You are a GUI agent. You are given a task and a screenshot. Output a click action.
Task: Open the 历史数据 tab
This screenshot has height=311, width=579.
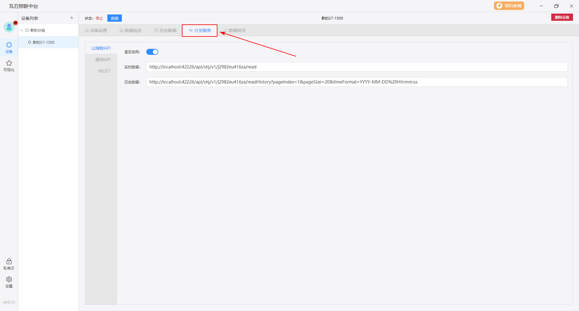tap(165, 30)
